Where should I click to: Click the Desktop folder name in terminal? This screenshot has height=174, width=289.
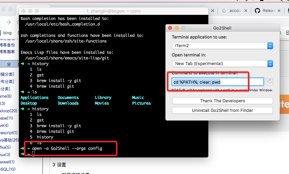[29, 103]
